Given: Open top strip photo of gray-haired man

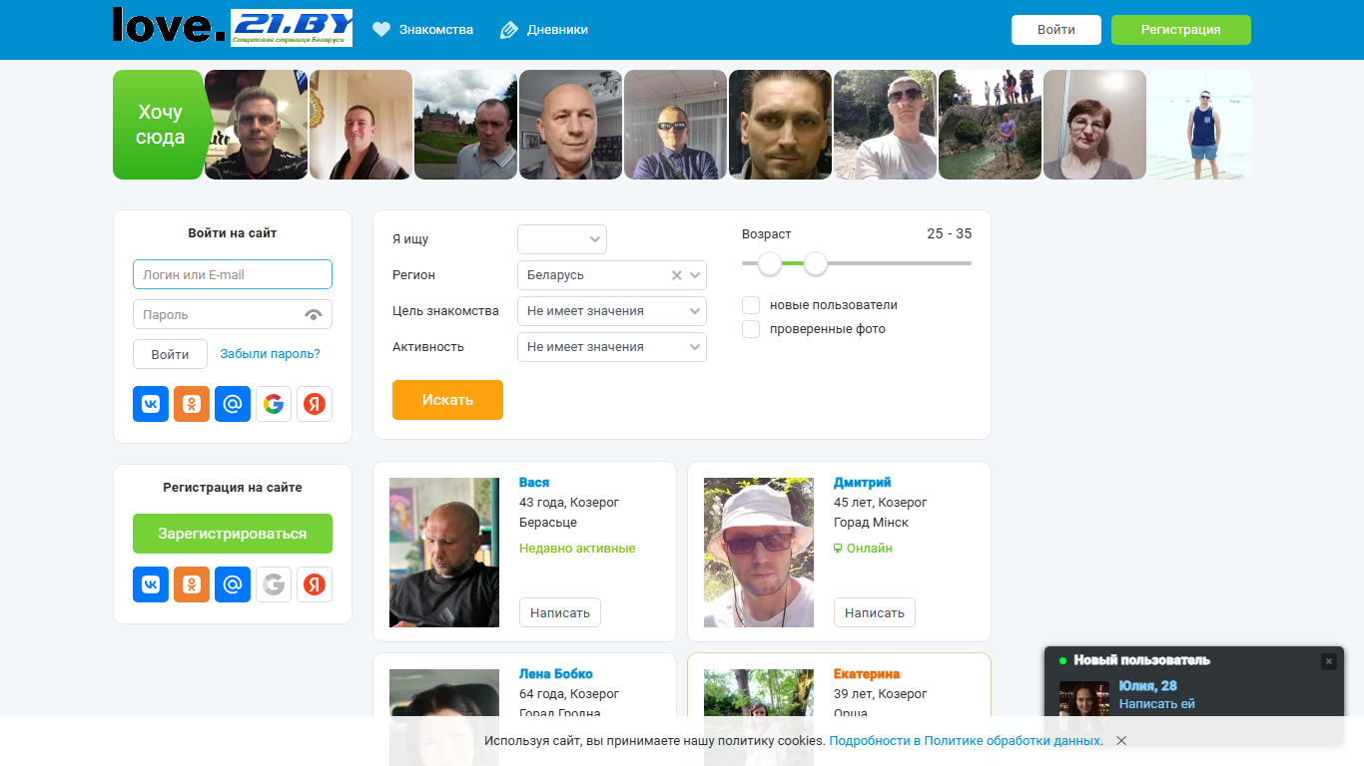Looking at the screenshot, I should click(570, 125).
